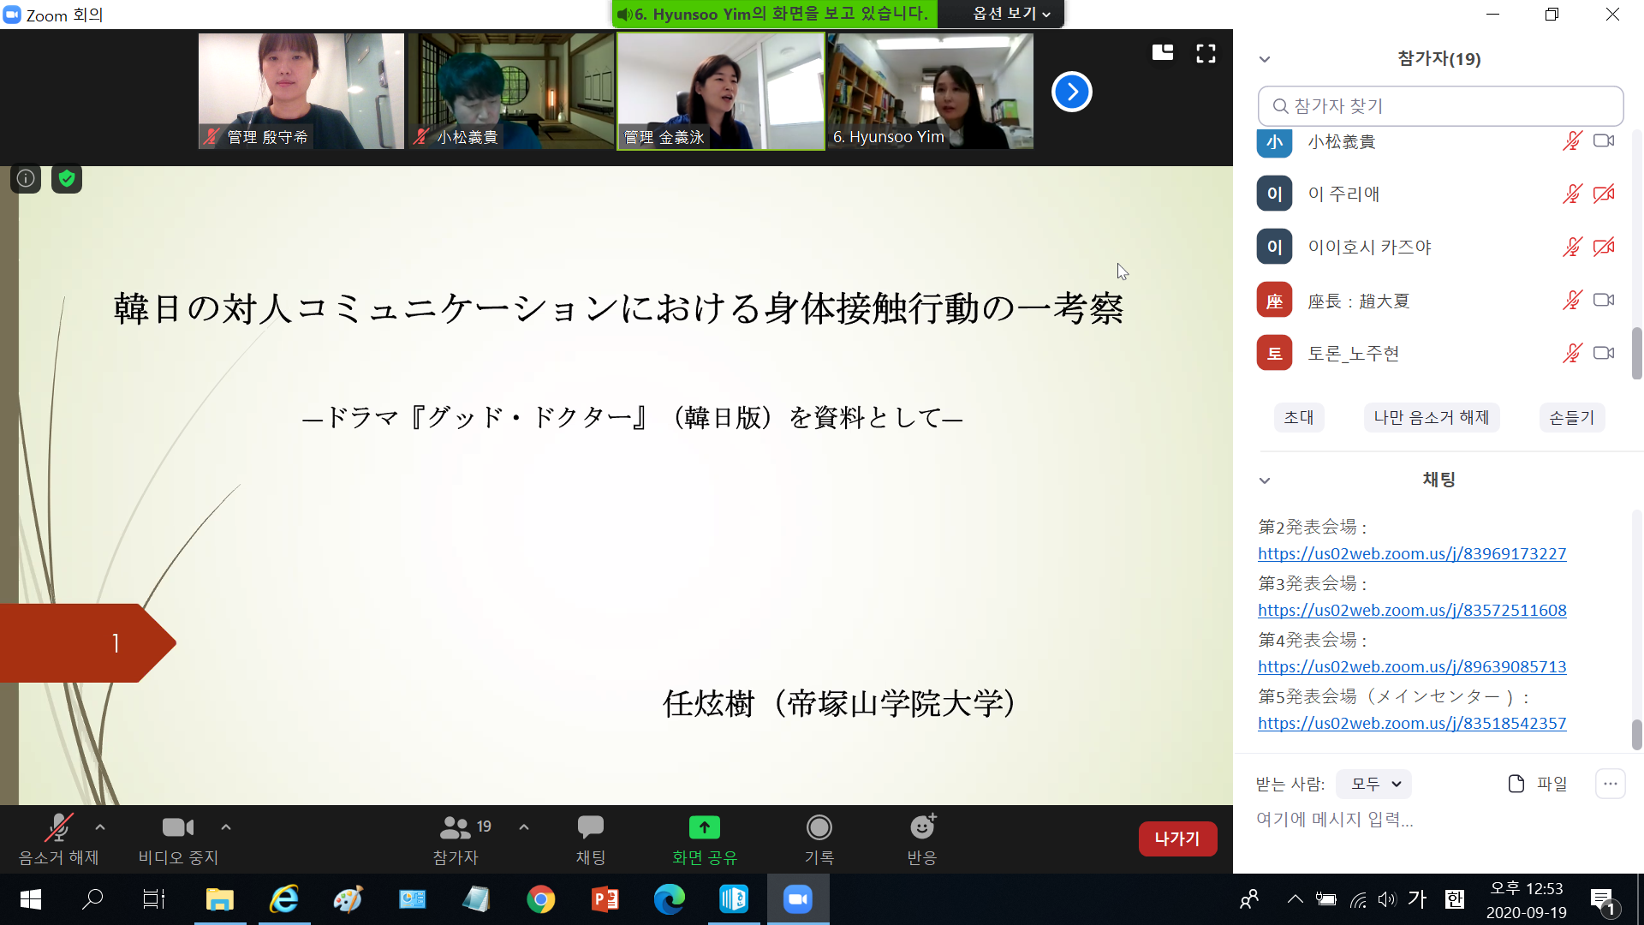Click the Raise Hand (손들기) button

pyautogui.click(x=1571, y=417)
